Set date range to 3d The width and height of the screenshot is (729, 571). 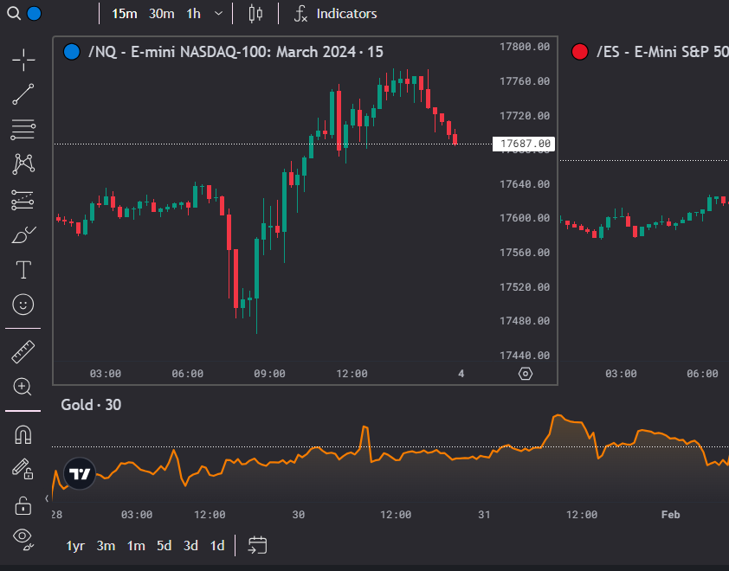click(x=190, y=545)
